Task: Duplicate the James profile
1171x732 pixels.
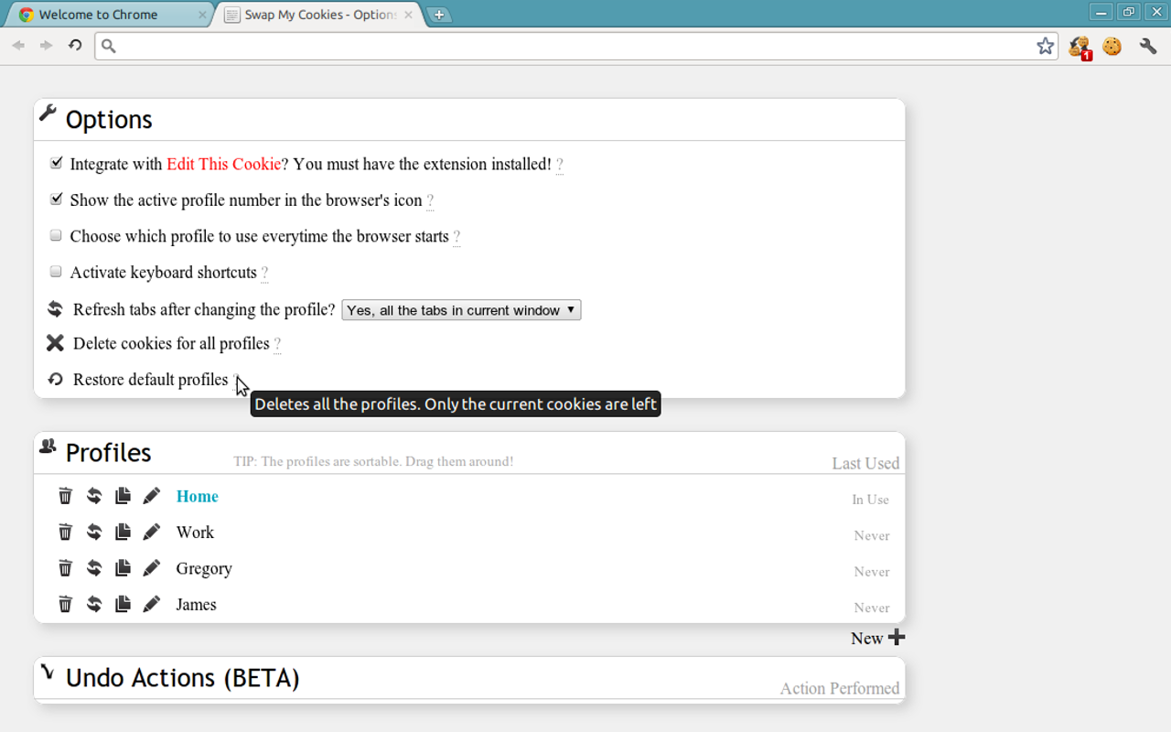Action: click(123, 604)
